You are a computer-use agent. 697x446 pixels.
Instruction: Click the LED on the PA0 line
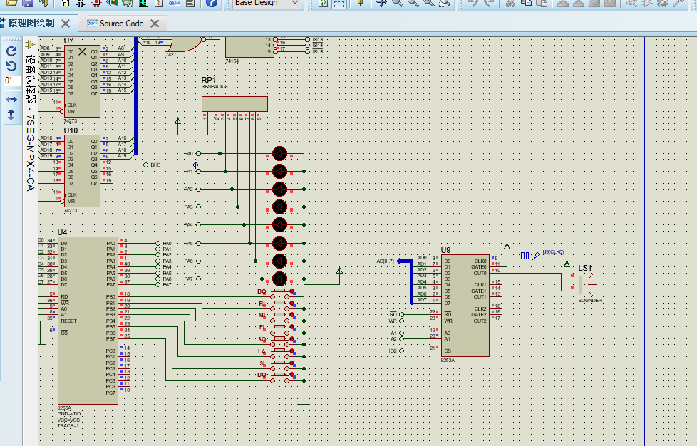click(x=279, y=154)
